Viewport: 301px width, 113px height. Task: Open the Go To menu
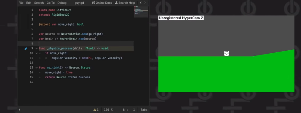coord(51,3)
